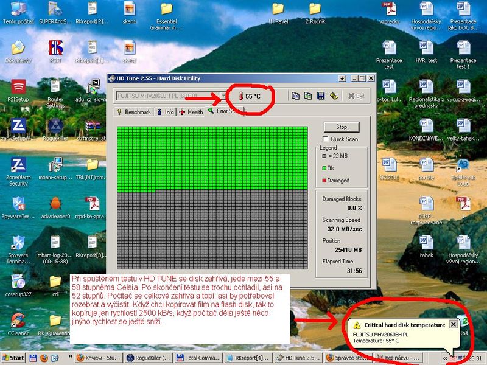Screen dimensions: 487x365
Task: Select the Essential Grammar in... folder
Action: pyautogui.click(x=166, y=16)
